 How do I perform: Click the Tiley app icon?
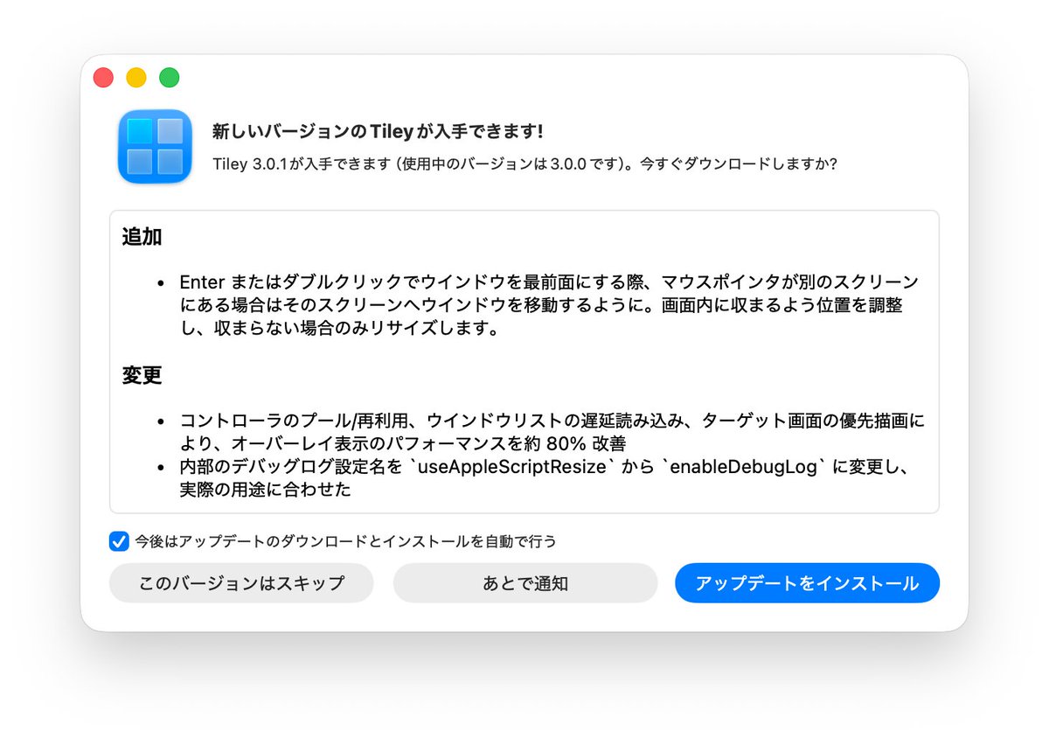pyautogui.click(x=155, y=147)
